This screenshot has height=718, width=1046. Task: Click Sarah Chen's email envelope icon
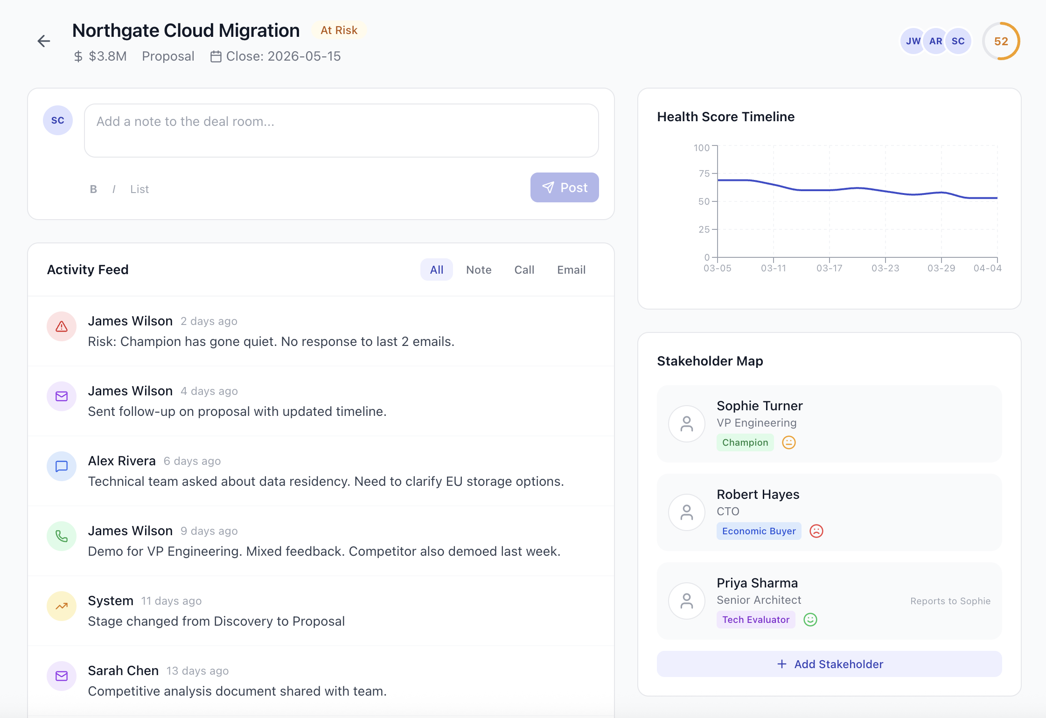pyautogui.click(x=62, y=676)
